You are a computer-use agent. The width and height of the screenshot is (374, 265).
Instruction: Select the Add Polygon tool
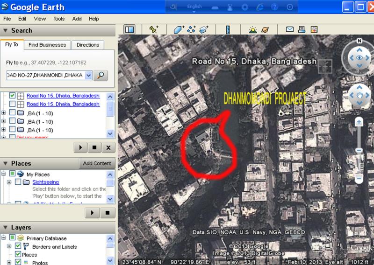click(179, 29)
